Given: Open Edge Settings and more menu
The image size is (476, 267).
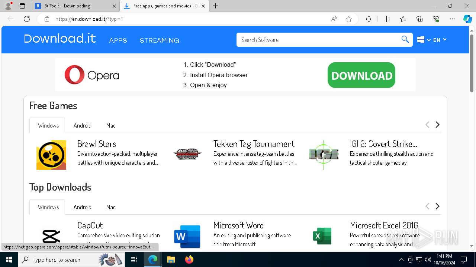Looking at the screenshot, I should (x=452, y=19).
